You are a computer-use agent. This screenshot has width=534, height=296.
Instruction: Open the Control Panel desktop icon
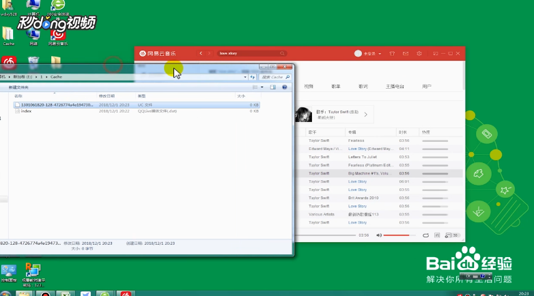coord(8,273)
